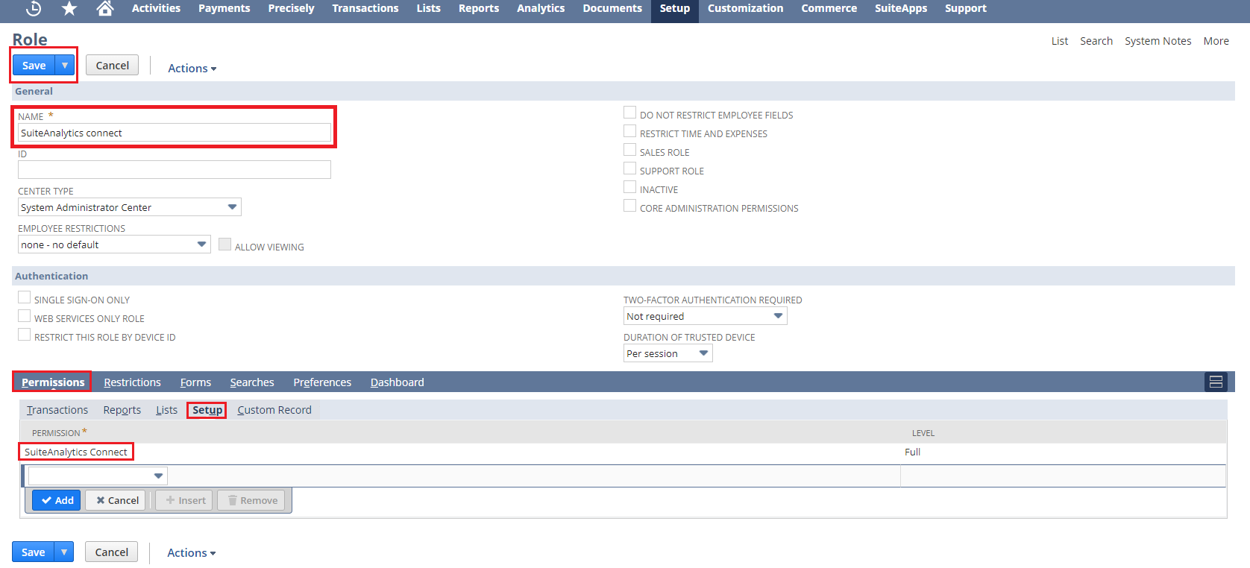Toggle the subtab layout icon on Permissions bar
This screenshot has height=568, width=1250.
pos(1216,382)
